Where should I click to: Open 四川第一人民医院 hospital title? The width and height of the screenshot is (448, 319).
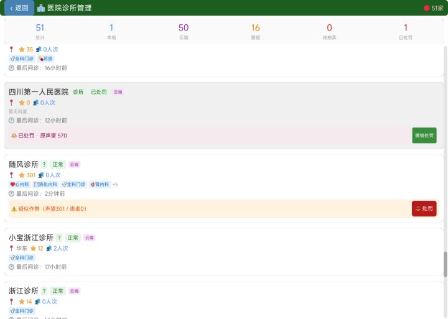(x=39, y=91)
